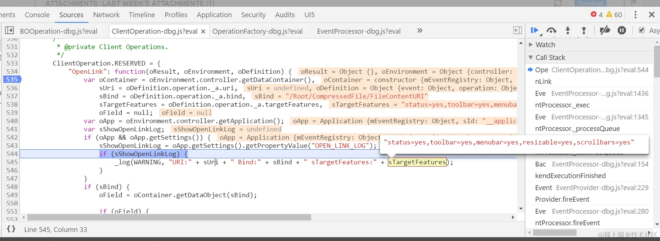The width and height of the screenshot is (660, 241).
Task: Step into next function call
Action: [x=568, y=30]
